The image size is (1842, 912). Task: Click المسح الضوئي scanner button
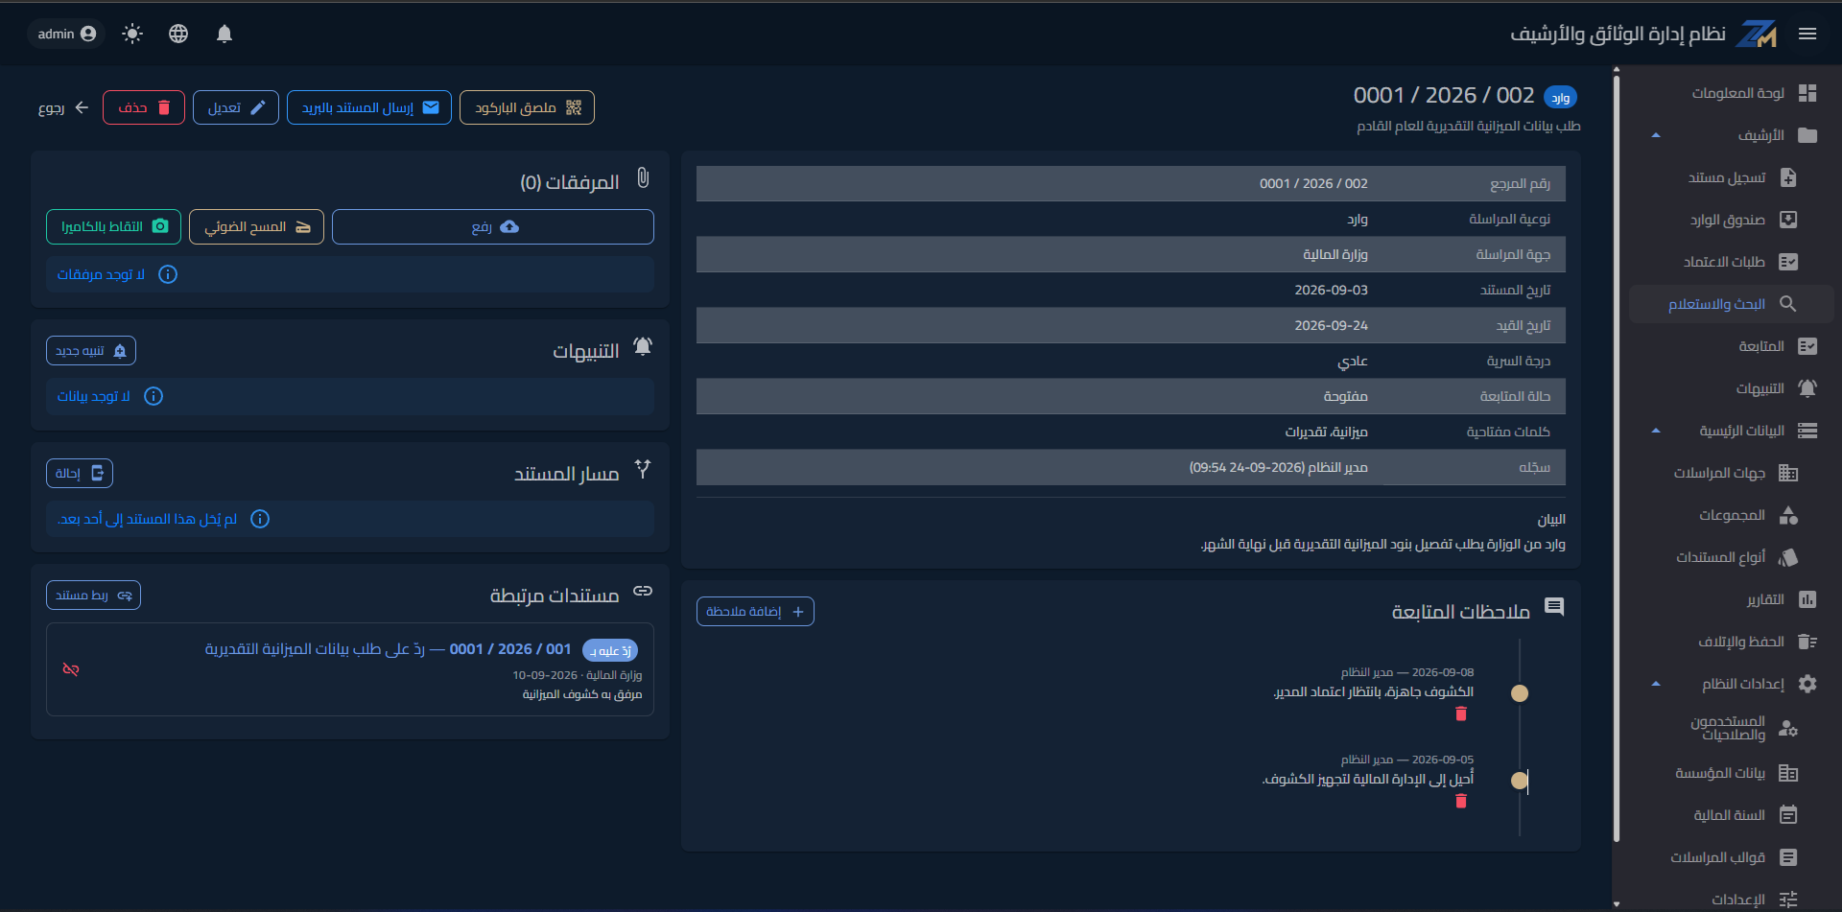point(256,226)
